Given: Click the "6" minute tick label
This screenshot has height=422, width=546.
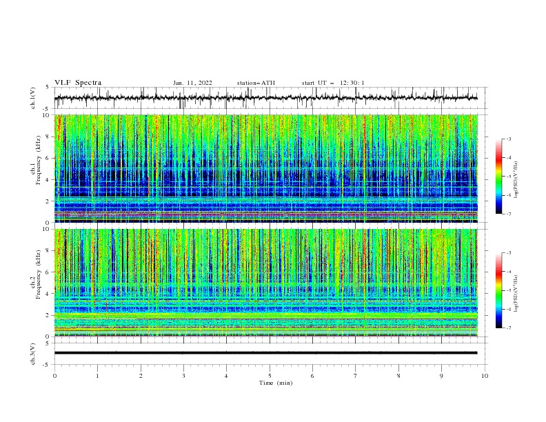Looking at the screenshot, I should pyautogui.click(x=312, y=376).
